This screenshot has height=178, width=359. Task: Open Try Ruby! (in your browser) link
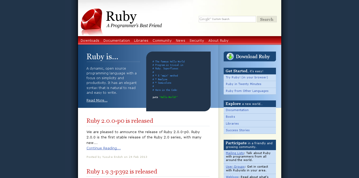(247, 77)
